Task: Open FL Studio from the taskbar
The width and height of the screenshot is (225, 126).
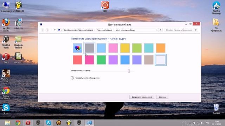Action: (x=69, y=123)
